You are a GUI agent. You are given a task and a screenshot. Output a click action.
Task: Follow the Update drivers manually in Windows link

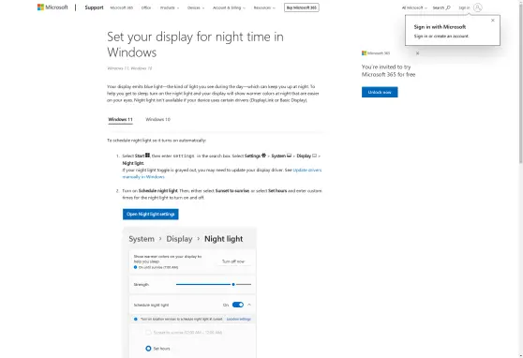coord(222,173)
